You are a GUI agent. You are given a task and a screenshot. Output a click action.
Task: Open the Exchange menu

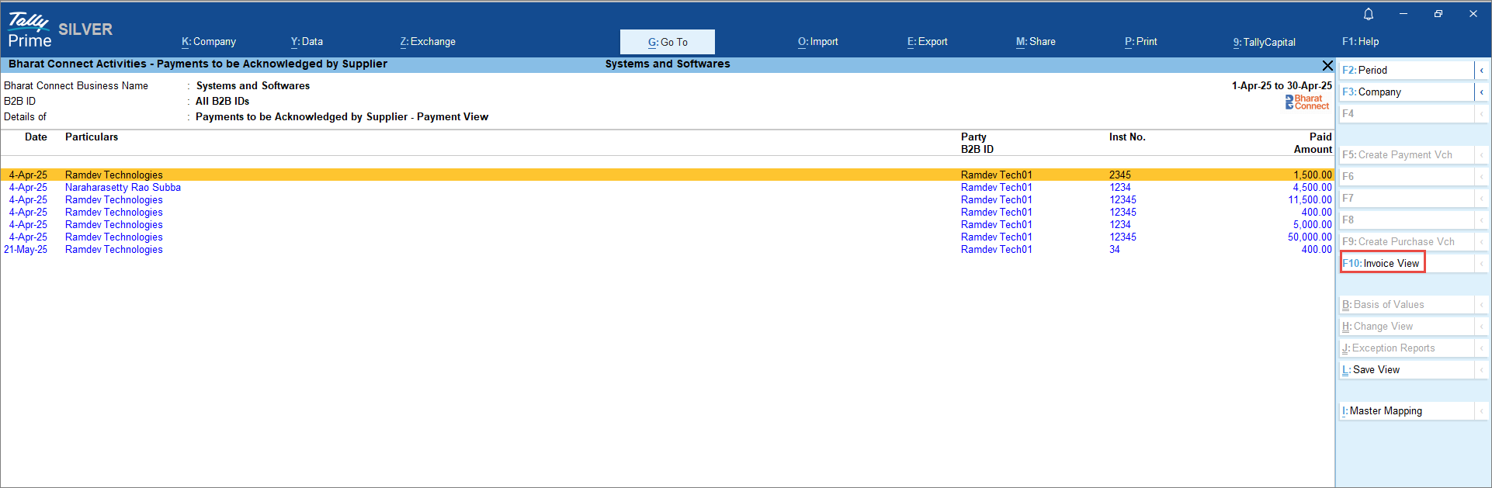tap(428, 42)
